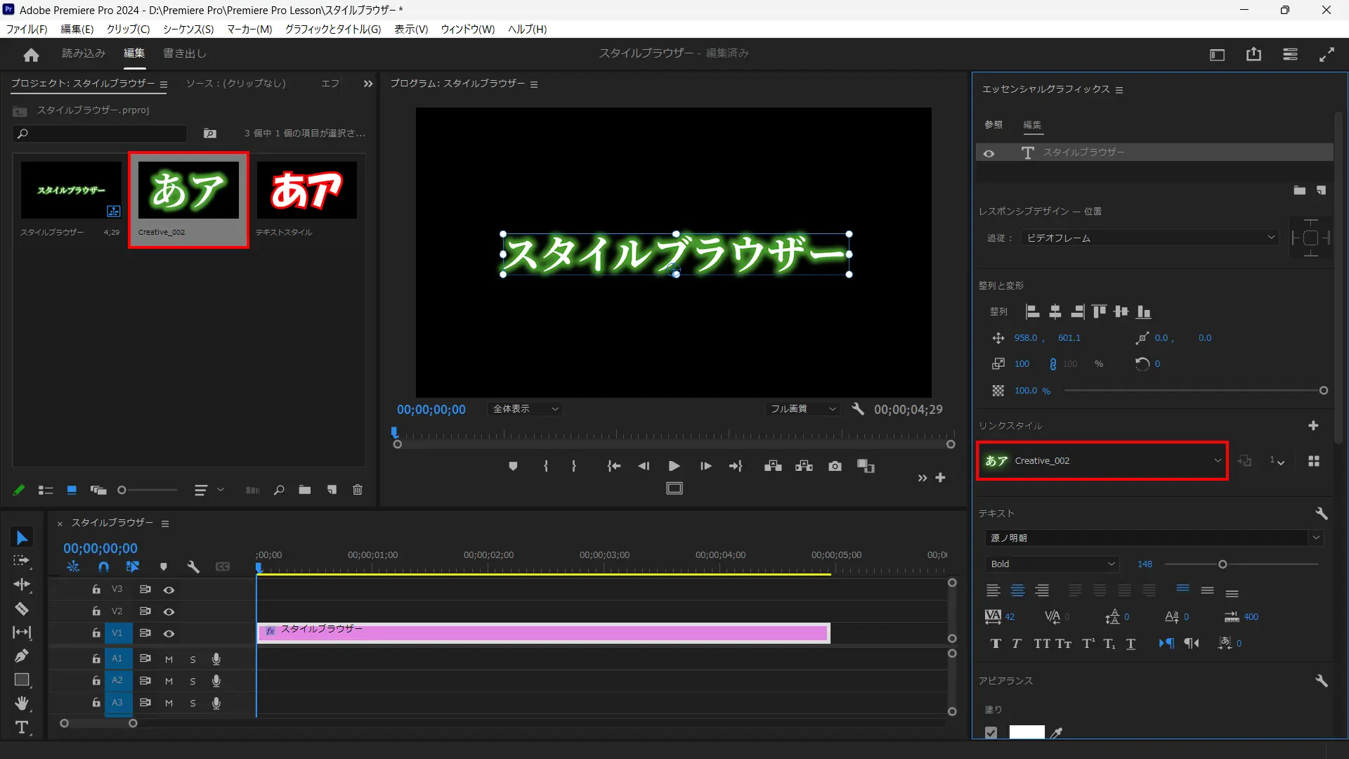Open Timeline display settings wrench

pyautogui.click(x=193, y=566)
